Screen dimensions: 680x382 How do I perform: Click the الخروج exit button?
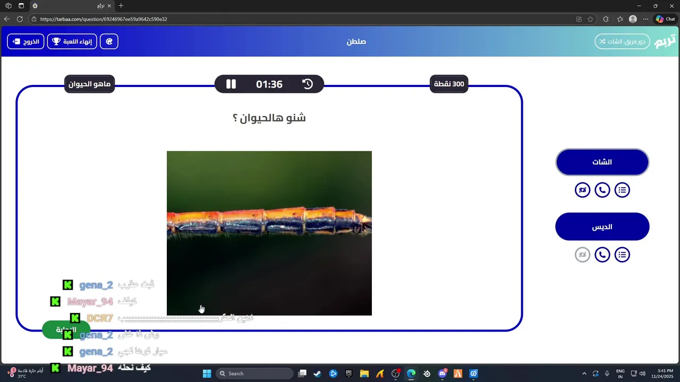[25, 41]
